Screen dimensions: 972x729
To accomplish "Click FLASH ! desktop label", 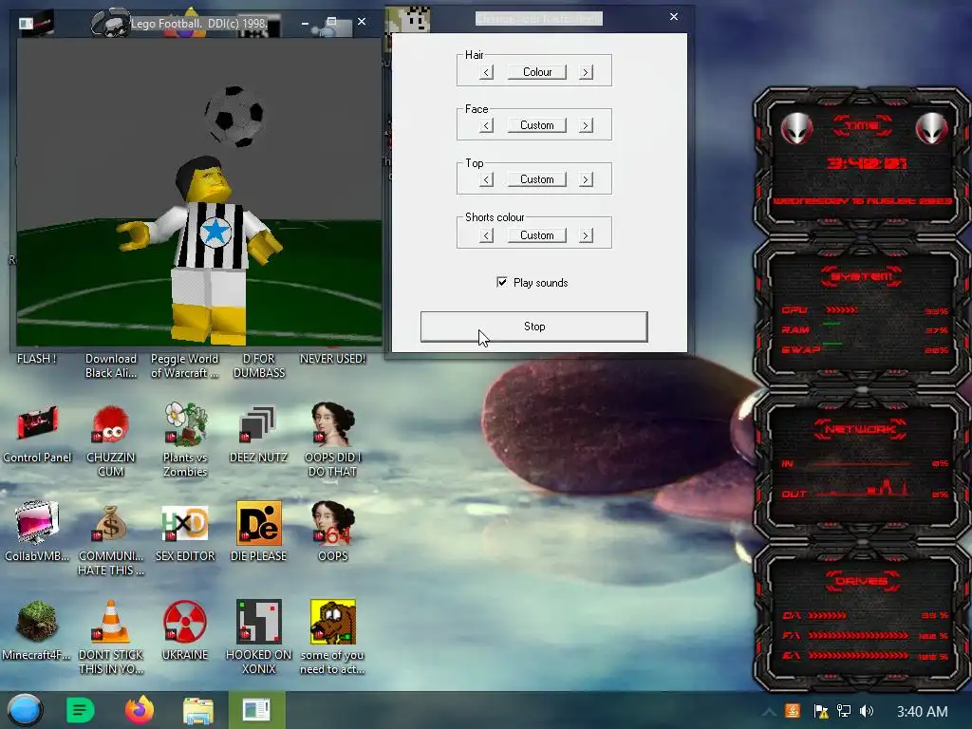I will coord(37,359).
